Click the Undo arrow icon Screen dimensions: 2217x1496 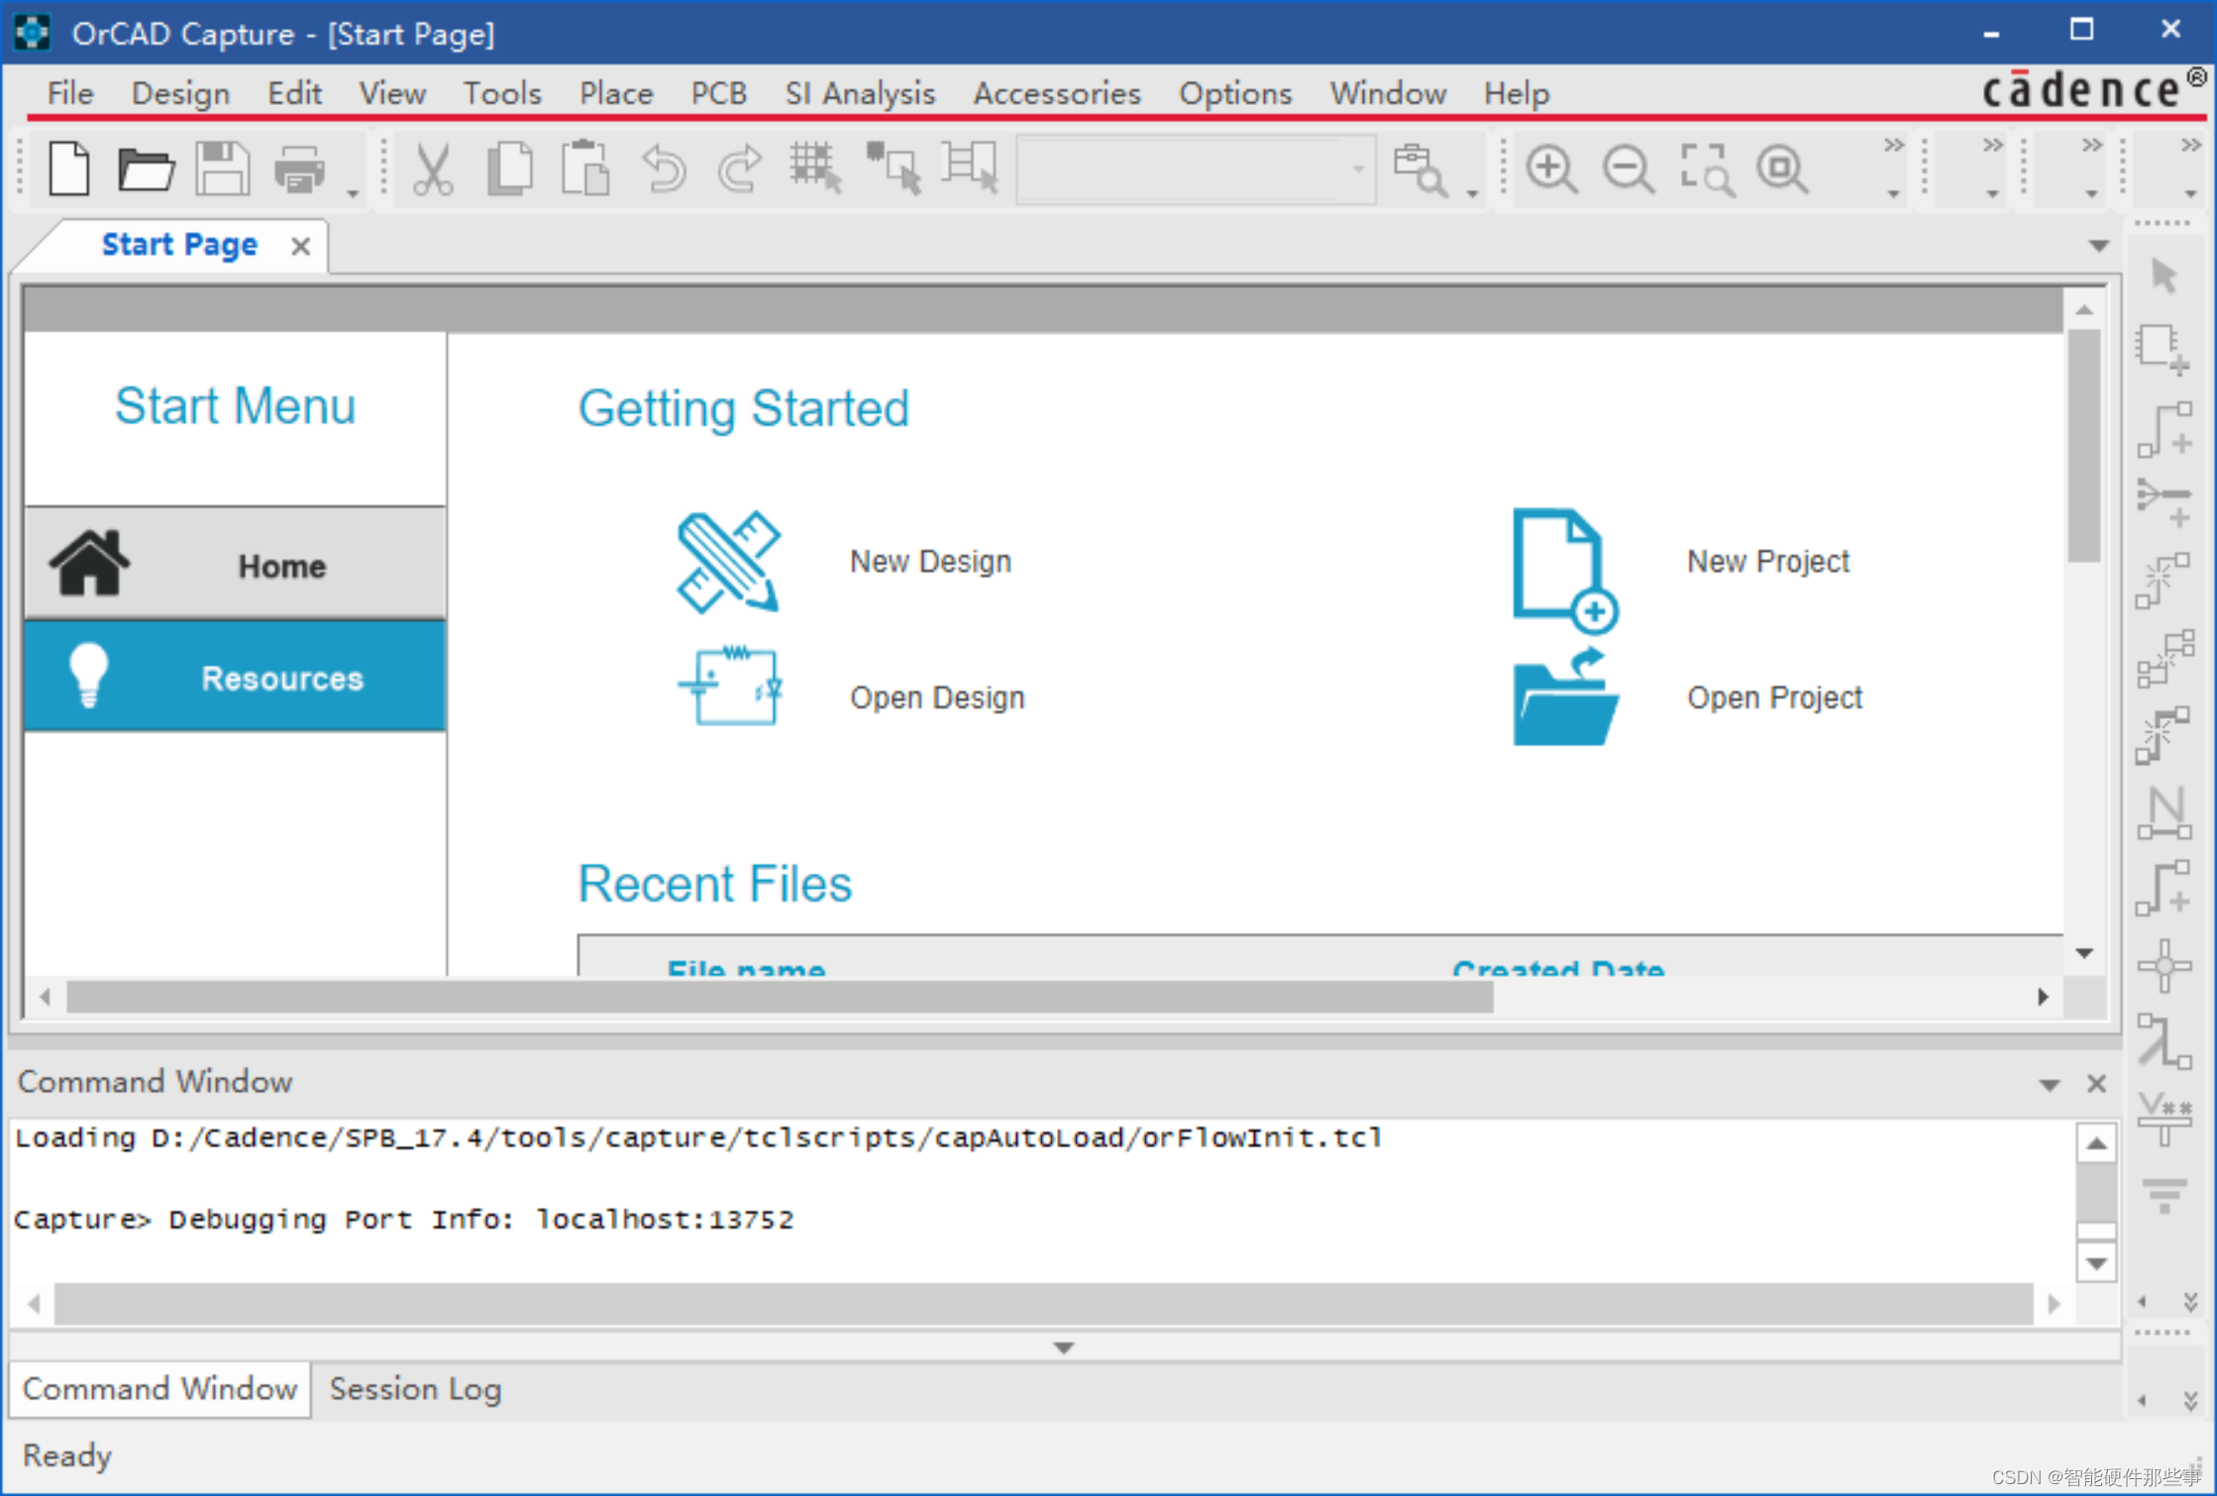coord(663,168)
